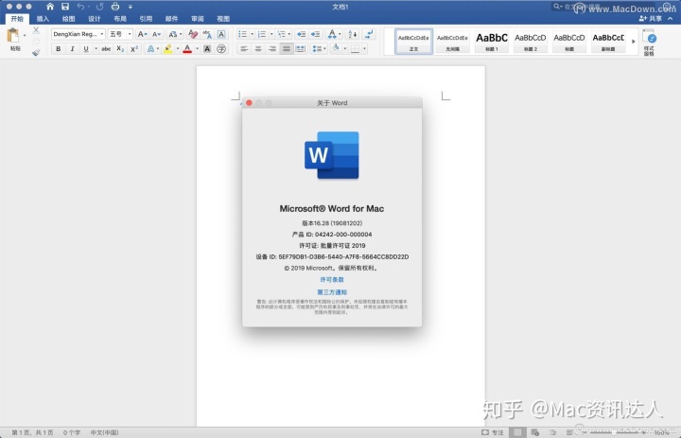Viewport: 681px width, 438px height.
Task: Click the 共享 share button
Action: [651, 19]
